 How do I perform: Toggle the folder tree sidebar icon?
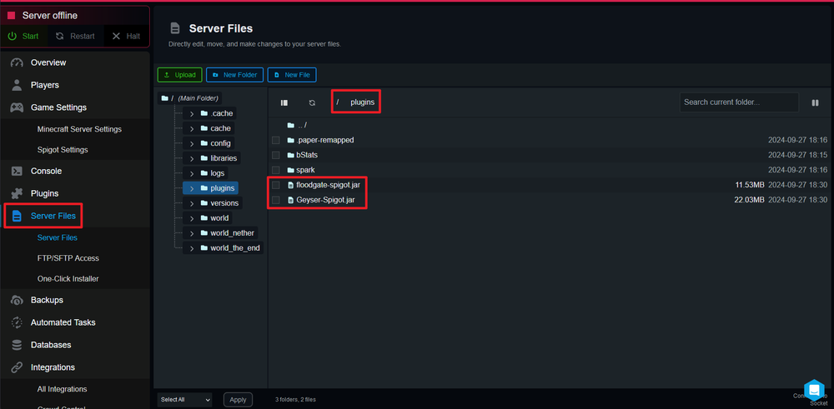click(x=284, y=102)
